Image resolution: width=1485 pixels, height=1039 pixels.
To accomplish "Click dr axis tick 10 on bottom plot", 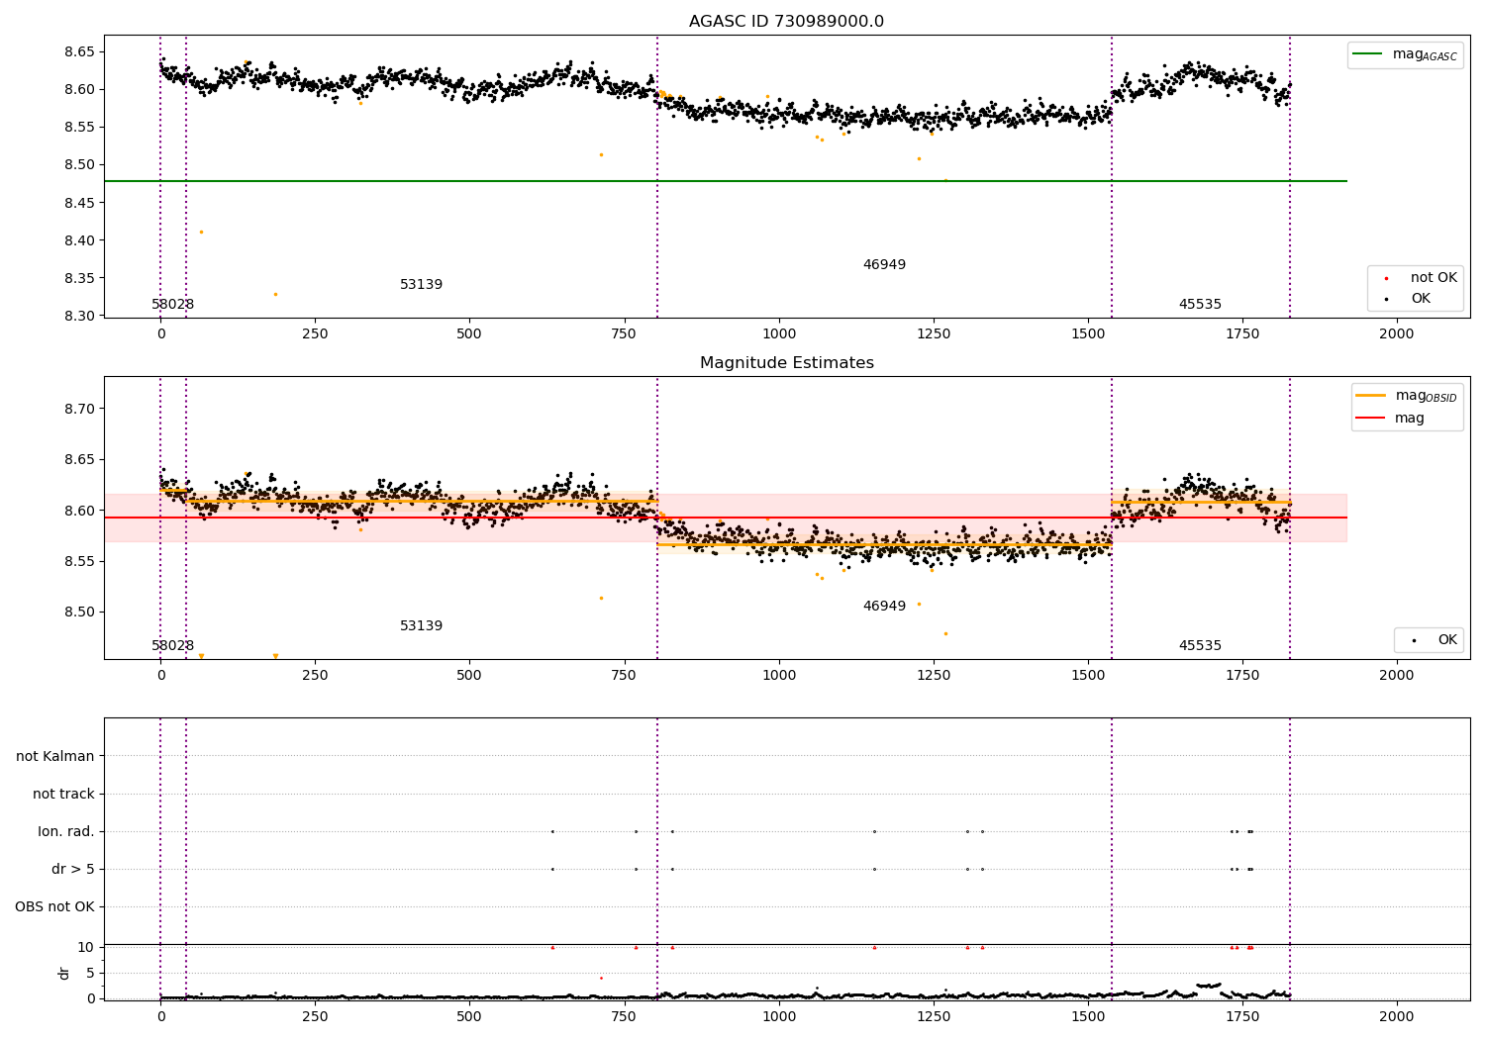I will pyautogui.click(x=86, y=947).
